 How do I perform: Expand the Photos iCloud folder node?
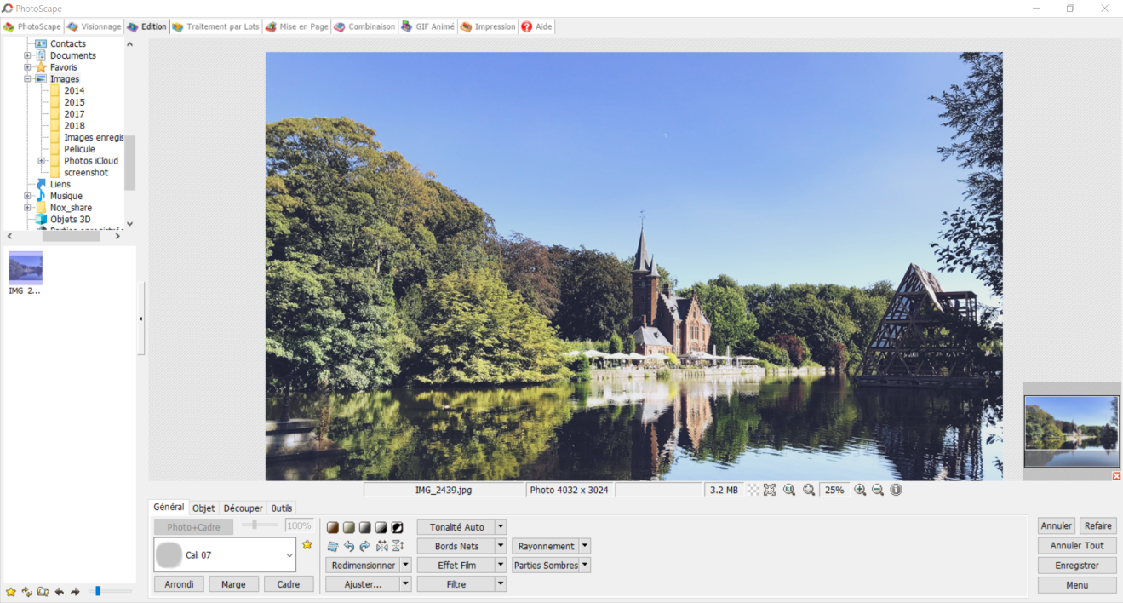(41, 161)
